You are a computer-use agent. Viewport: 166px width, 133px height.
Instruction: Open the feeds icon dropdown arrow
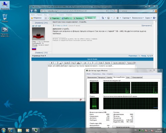tap(111, 18)
